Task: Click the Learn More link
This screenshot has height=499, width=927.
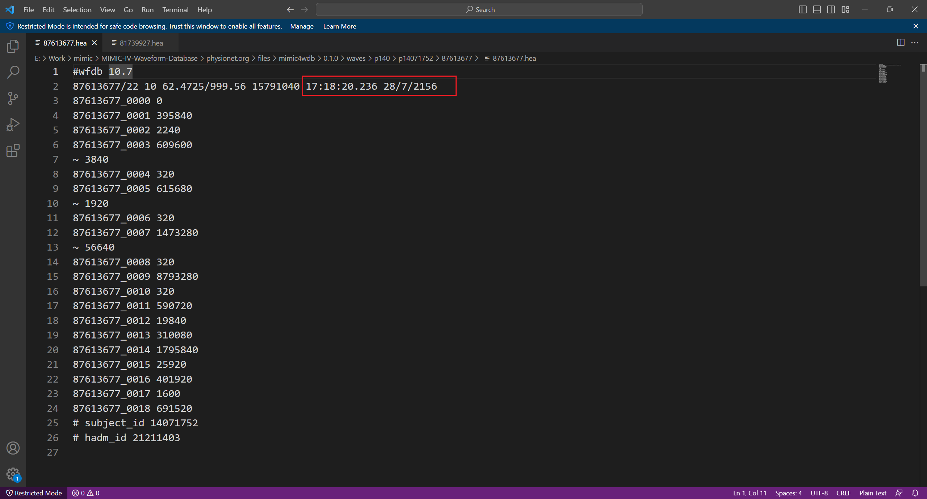Action: (x=339, y=26)
